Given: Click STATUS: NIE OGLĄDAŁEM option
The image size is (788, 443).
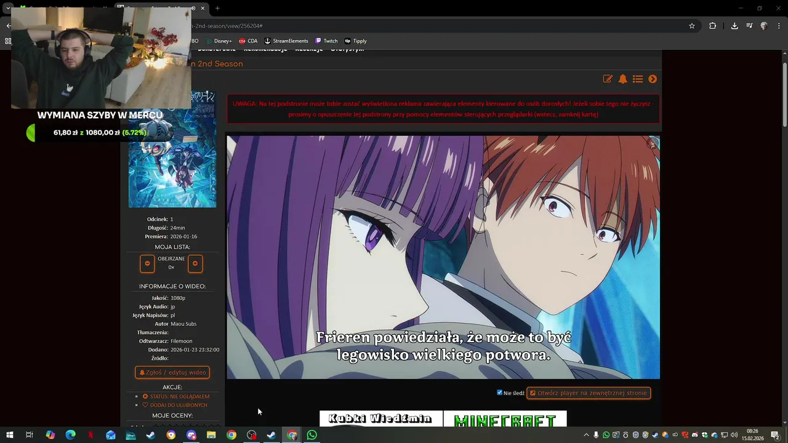Looking at the screenshot, I should point(176,396).
